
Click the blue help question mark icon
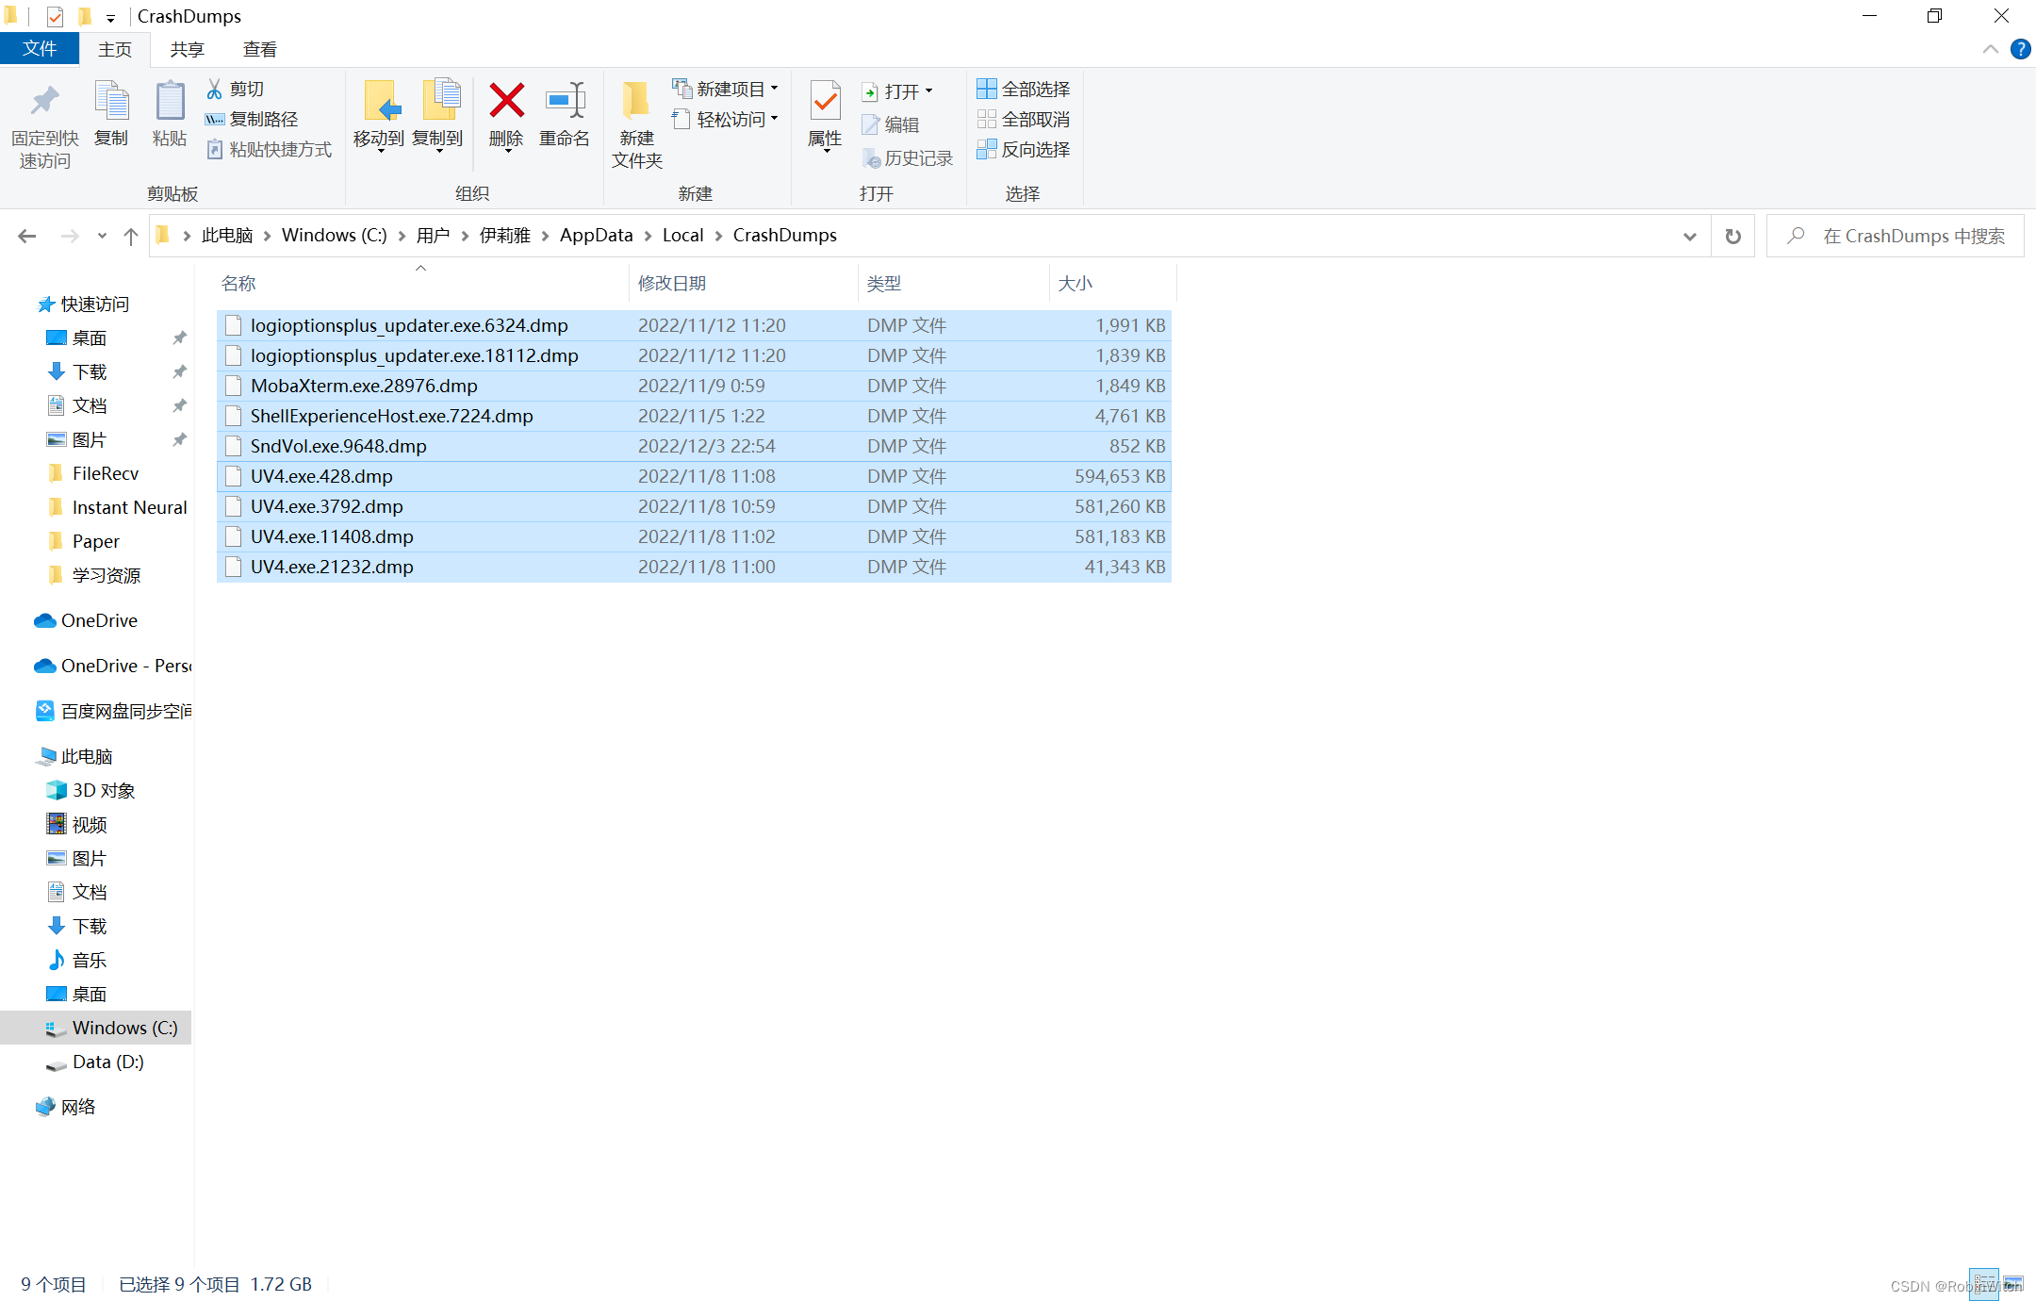(x=2020, y=49)
